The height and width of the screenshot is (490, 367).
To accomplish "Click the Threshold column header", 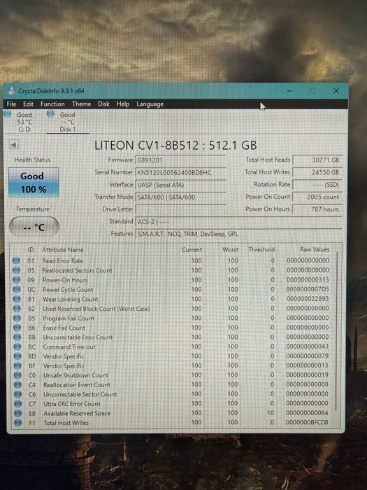I will pos(261,249).
